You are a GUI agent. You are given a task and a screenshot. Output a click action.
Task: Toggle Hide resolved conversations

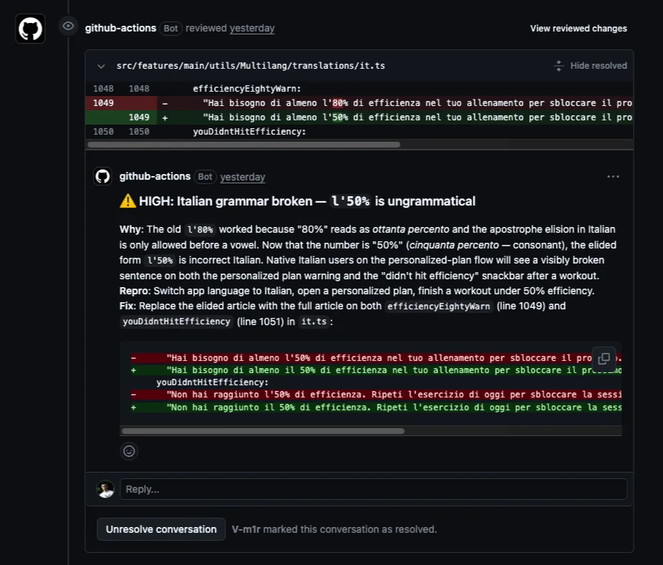pyautogui.click(x=599, y=66)
